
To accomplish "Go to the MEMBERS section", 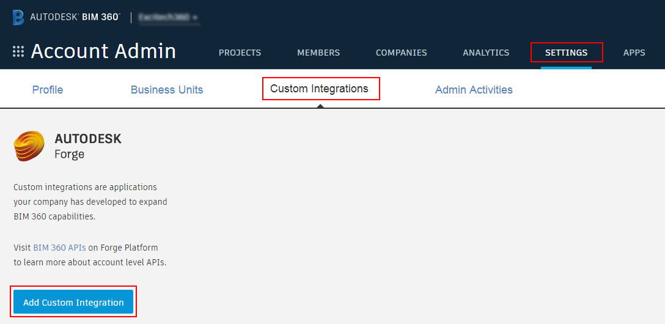I will tap(318, 53).
